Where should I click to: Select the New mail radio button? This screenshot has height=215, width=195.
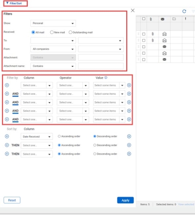pyautogui.click(x=52, y=32)
